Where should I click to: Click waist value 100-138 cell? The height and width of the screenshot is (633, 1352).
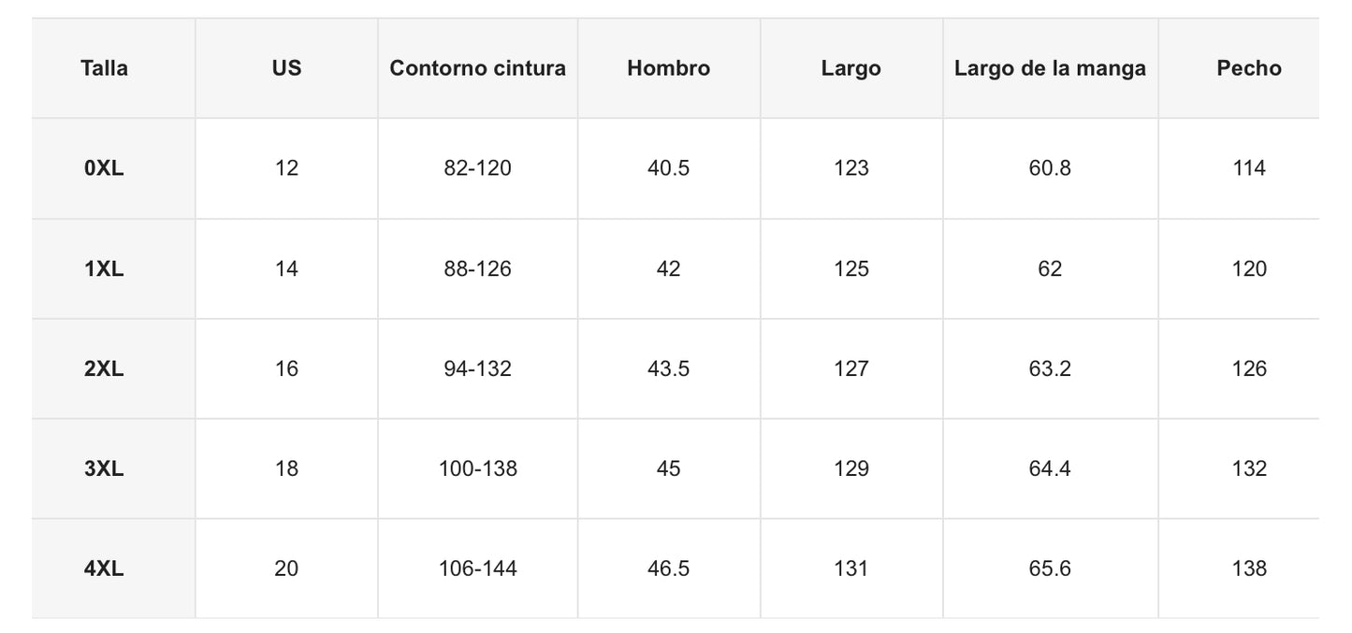[x=477, y=468]
